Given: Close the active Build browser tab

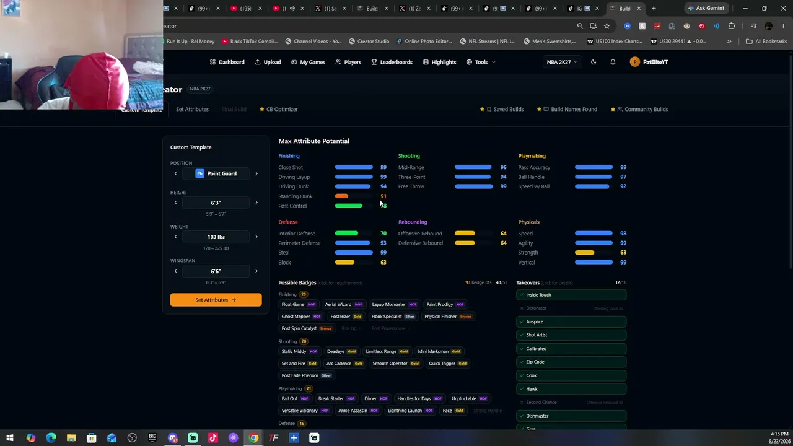Looking at the screenshot, I should pos(640,8).
